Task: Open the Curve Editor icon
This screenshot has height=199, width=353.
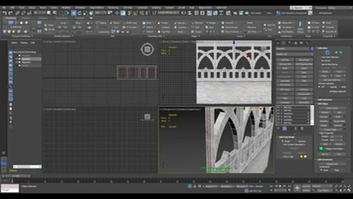Action: [x=216, y=13]
